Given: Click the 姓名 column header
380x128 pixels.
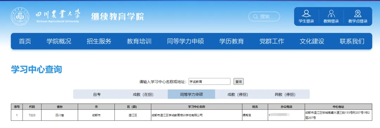Looking at the screenshot, I should (x=255, y=107).
